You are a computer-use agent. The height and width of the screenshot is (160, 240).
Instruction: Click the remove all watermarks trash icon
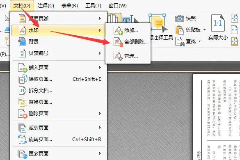coord(118,42)
